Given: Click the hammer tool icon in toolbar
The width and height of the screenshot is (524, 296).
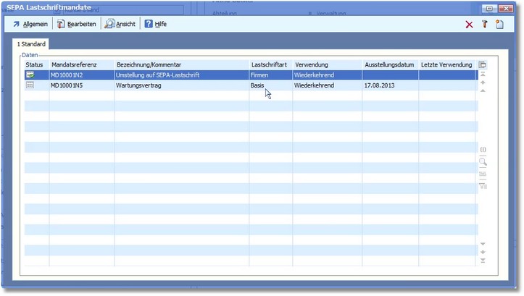Looking at the screenshot, I should (x=484, y=25).
